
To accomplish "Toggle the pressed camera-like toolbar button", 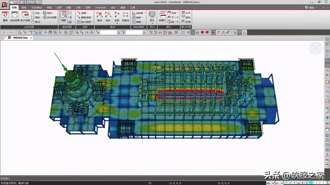I will tap(240, 33).
